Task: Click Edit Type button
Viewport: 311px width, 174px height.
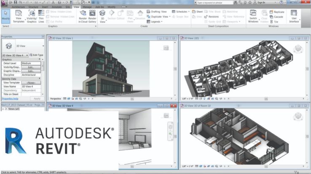Action: pyautogui.click(x=36, y=55)
